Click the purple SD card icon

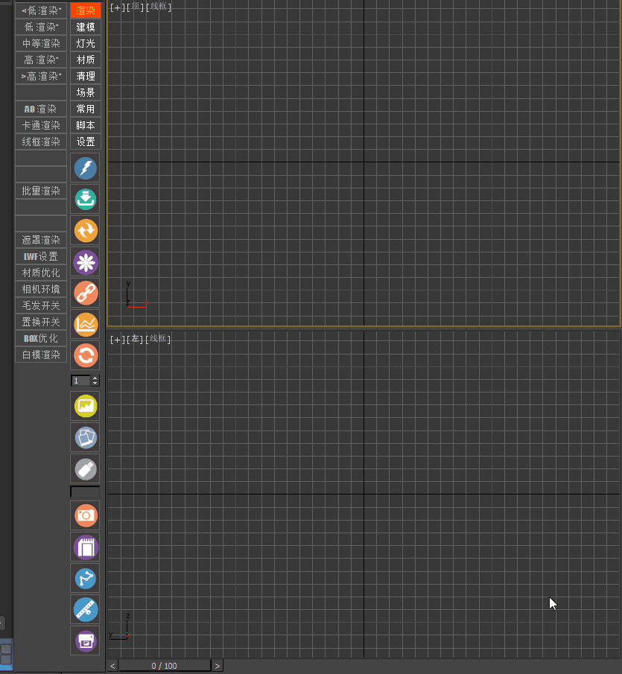point(85,547)
